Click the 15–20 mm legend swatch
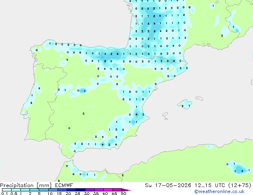 coord(62,190)
